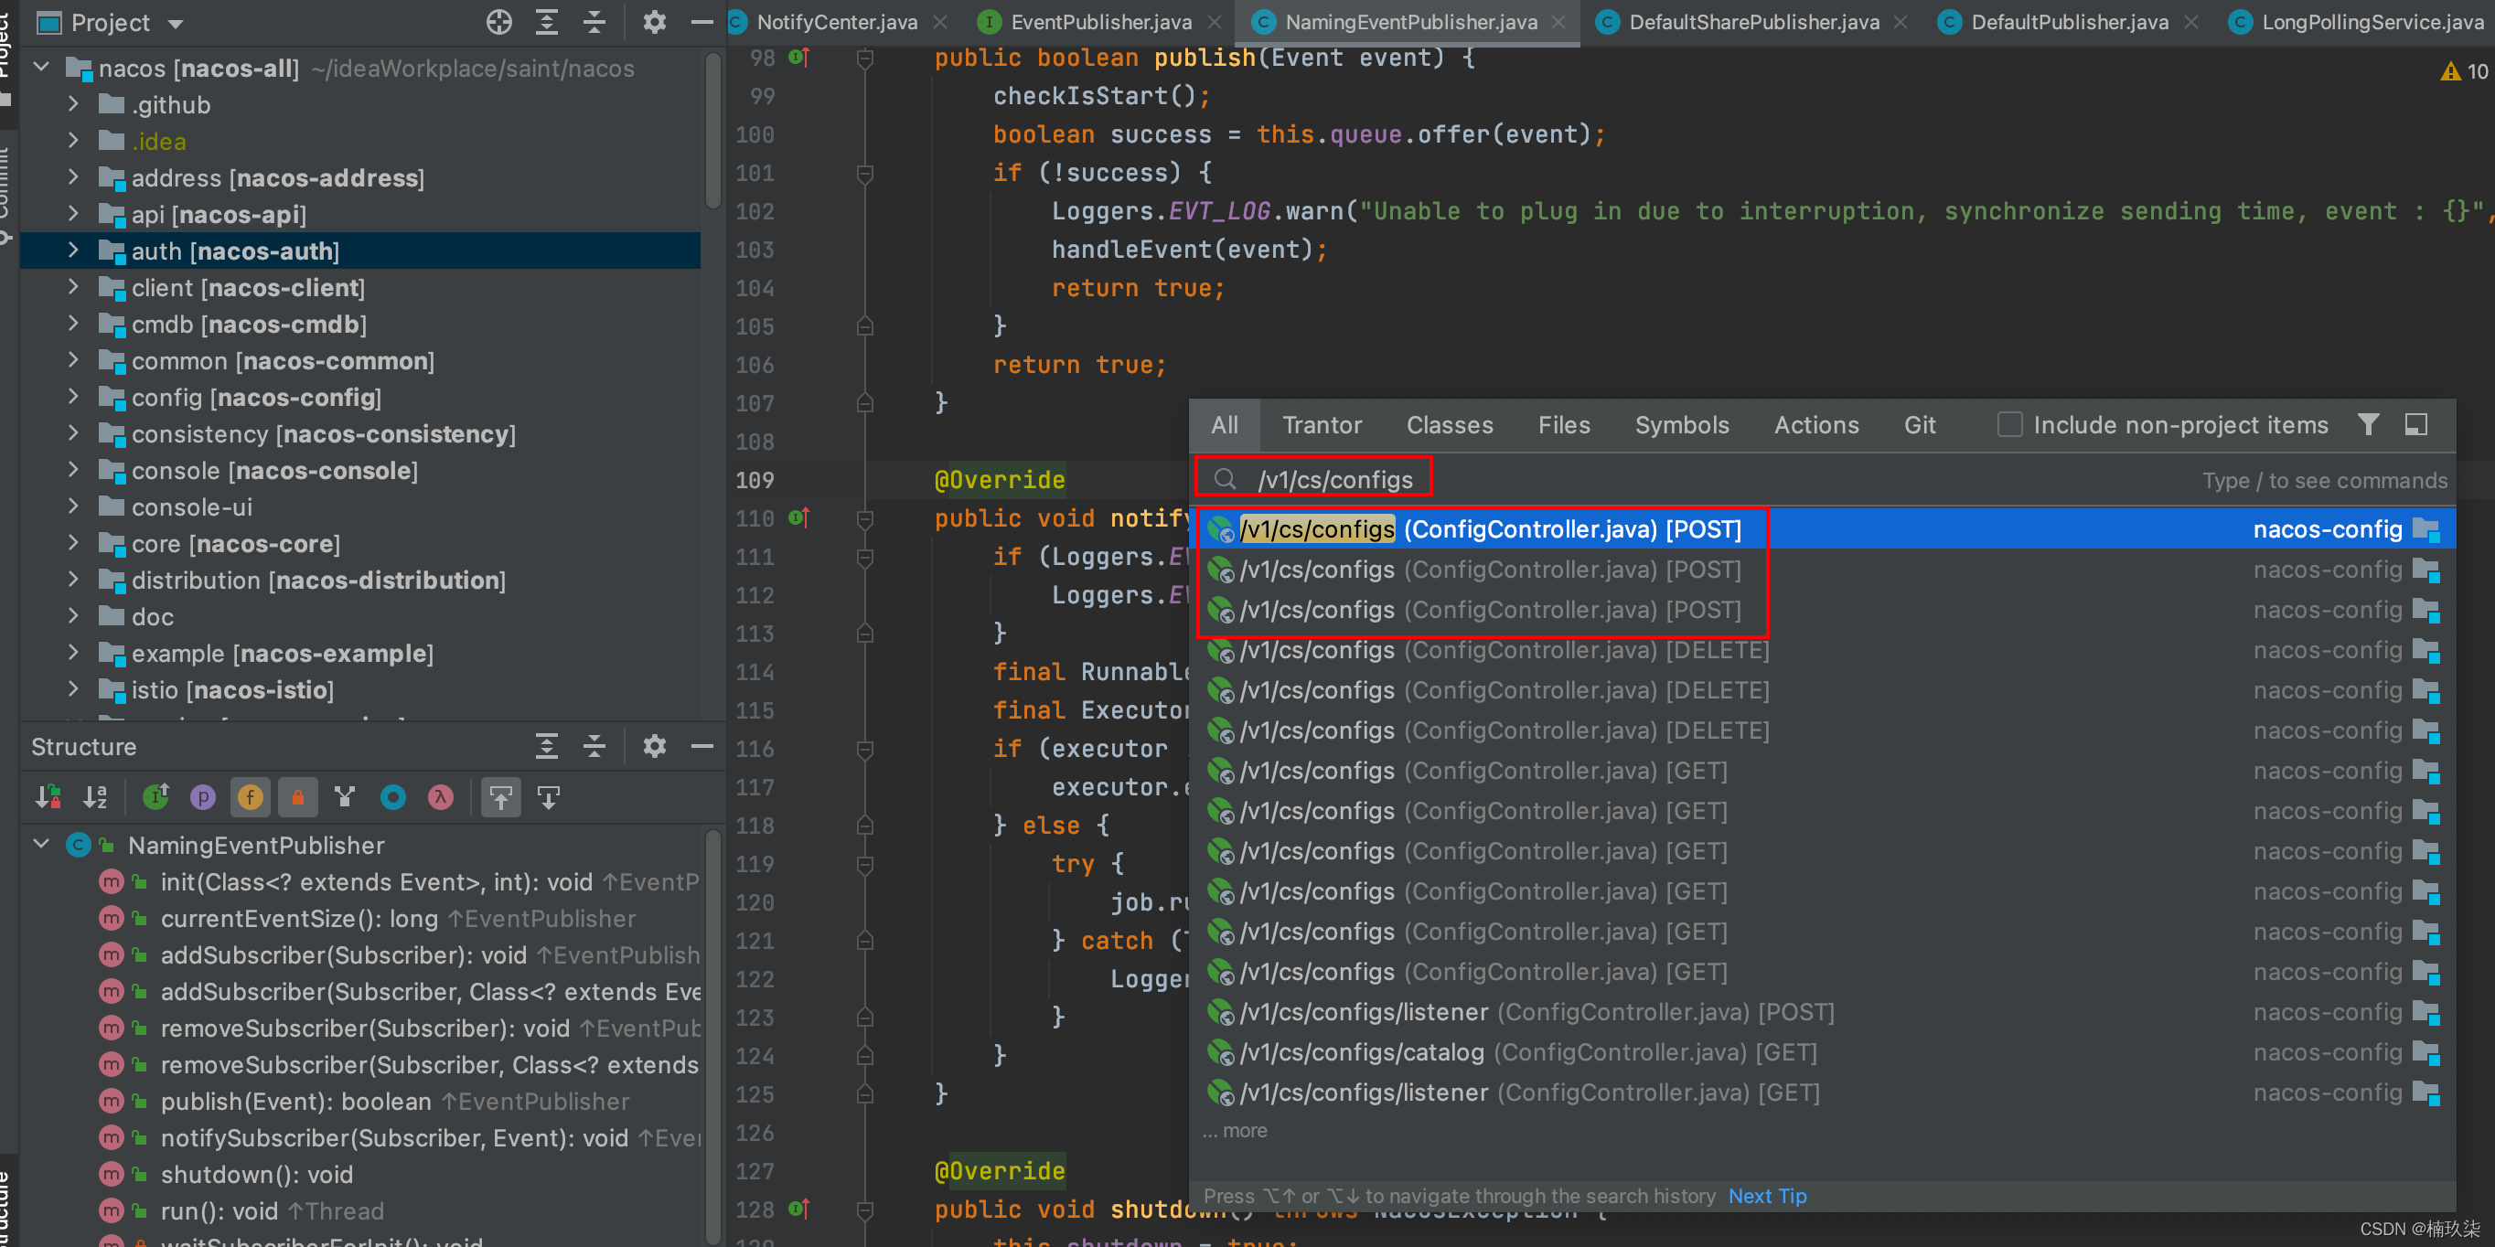Collapse all in Structure panel

pyautogui.click(x=594, y=746)
